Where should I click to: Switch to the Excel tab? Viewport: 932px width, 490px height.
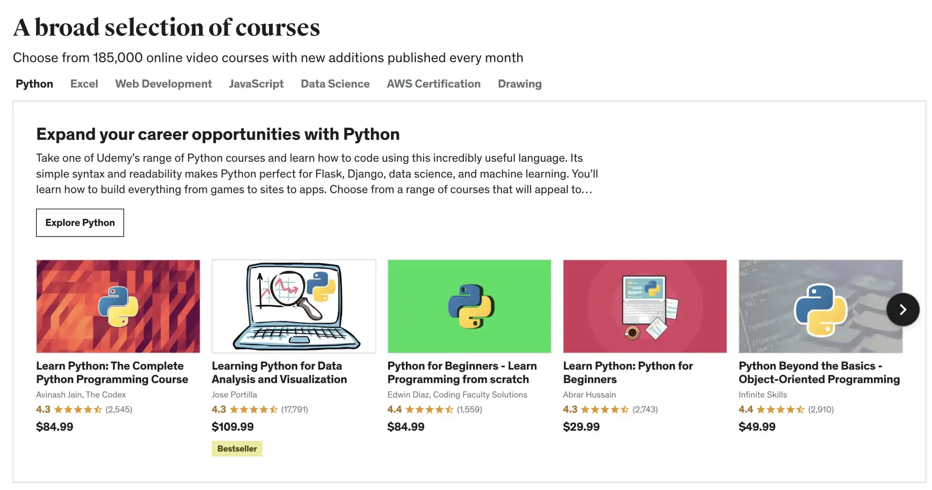click(84, 84)
